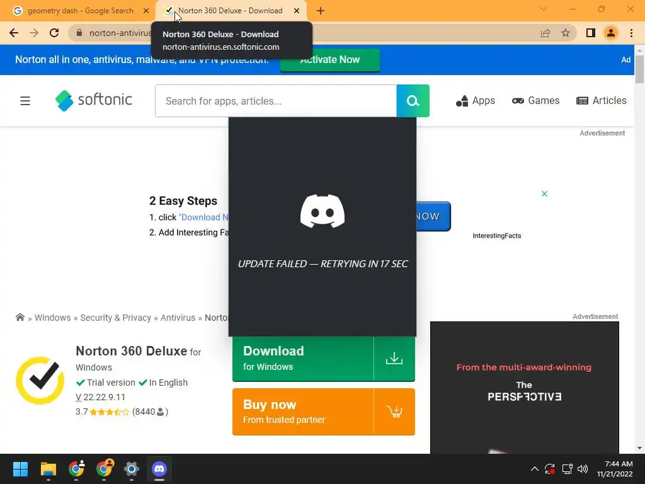Open volume speaker tray icon

coord(583,469)
